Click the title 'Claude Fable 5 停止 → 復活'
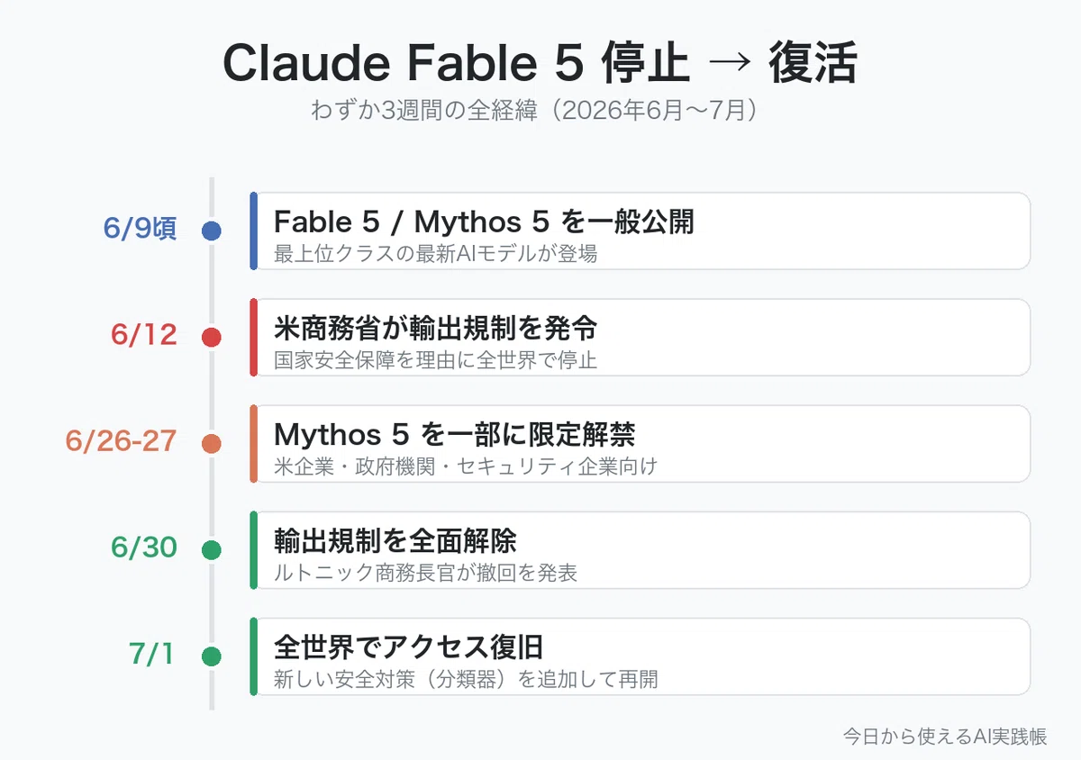This screenshot has width=1081, height=760. point(540,64)
